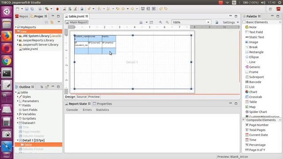The width and height of the screenshot is (283, 159).
Task: Select table.jrxml in project tree
Action: (28, 49)
